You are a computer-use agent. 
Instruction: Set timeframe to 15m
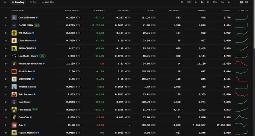tap(215, 2)
